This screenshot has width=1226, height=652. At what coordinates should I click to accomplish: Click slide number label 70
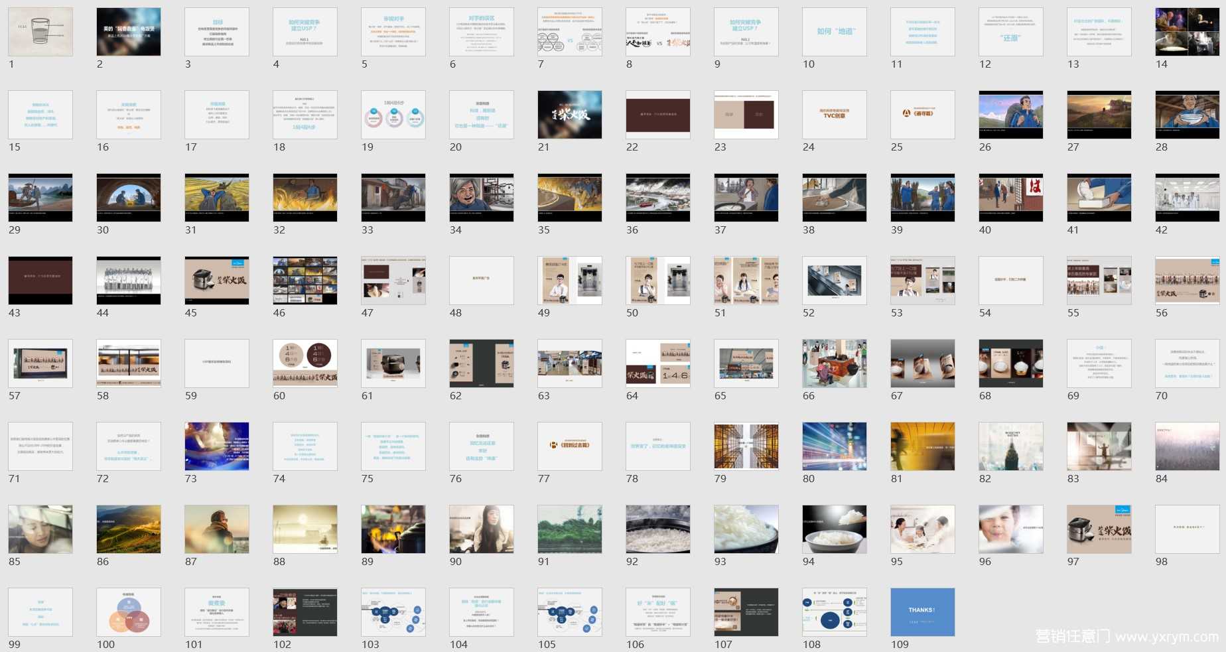1162,396
